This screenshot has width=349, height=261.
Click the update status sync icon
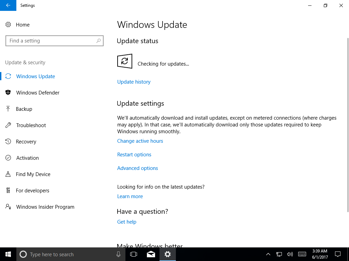[125, 61]
